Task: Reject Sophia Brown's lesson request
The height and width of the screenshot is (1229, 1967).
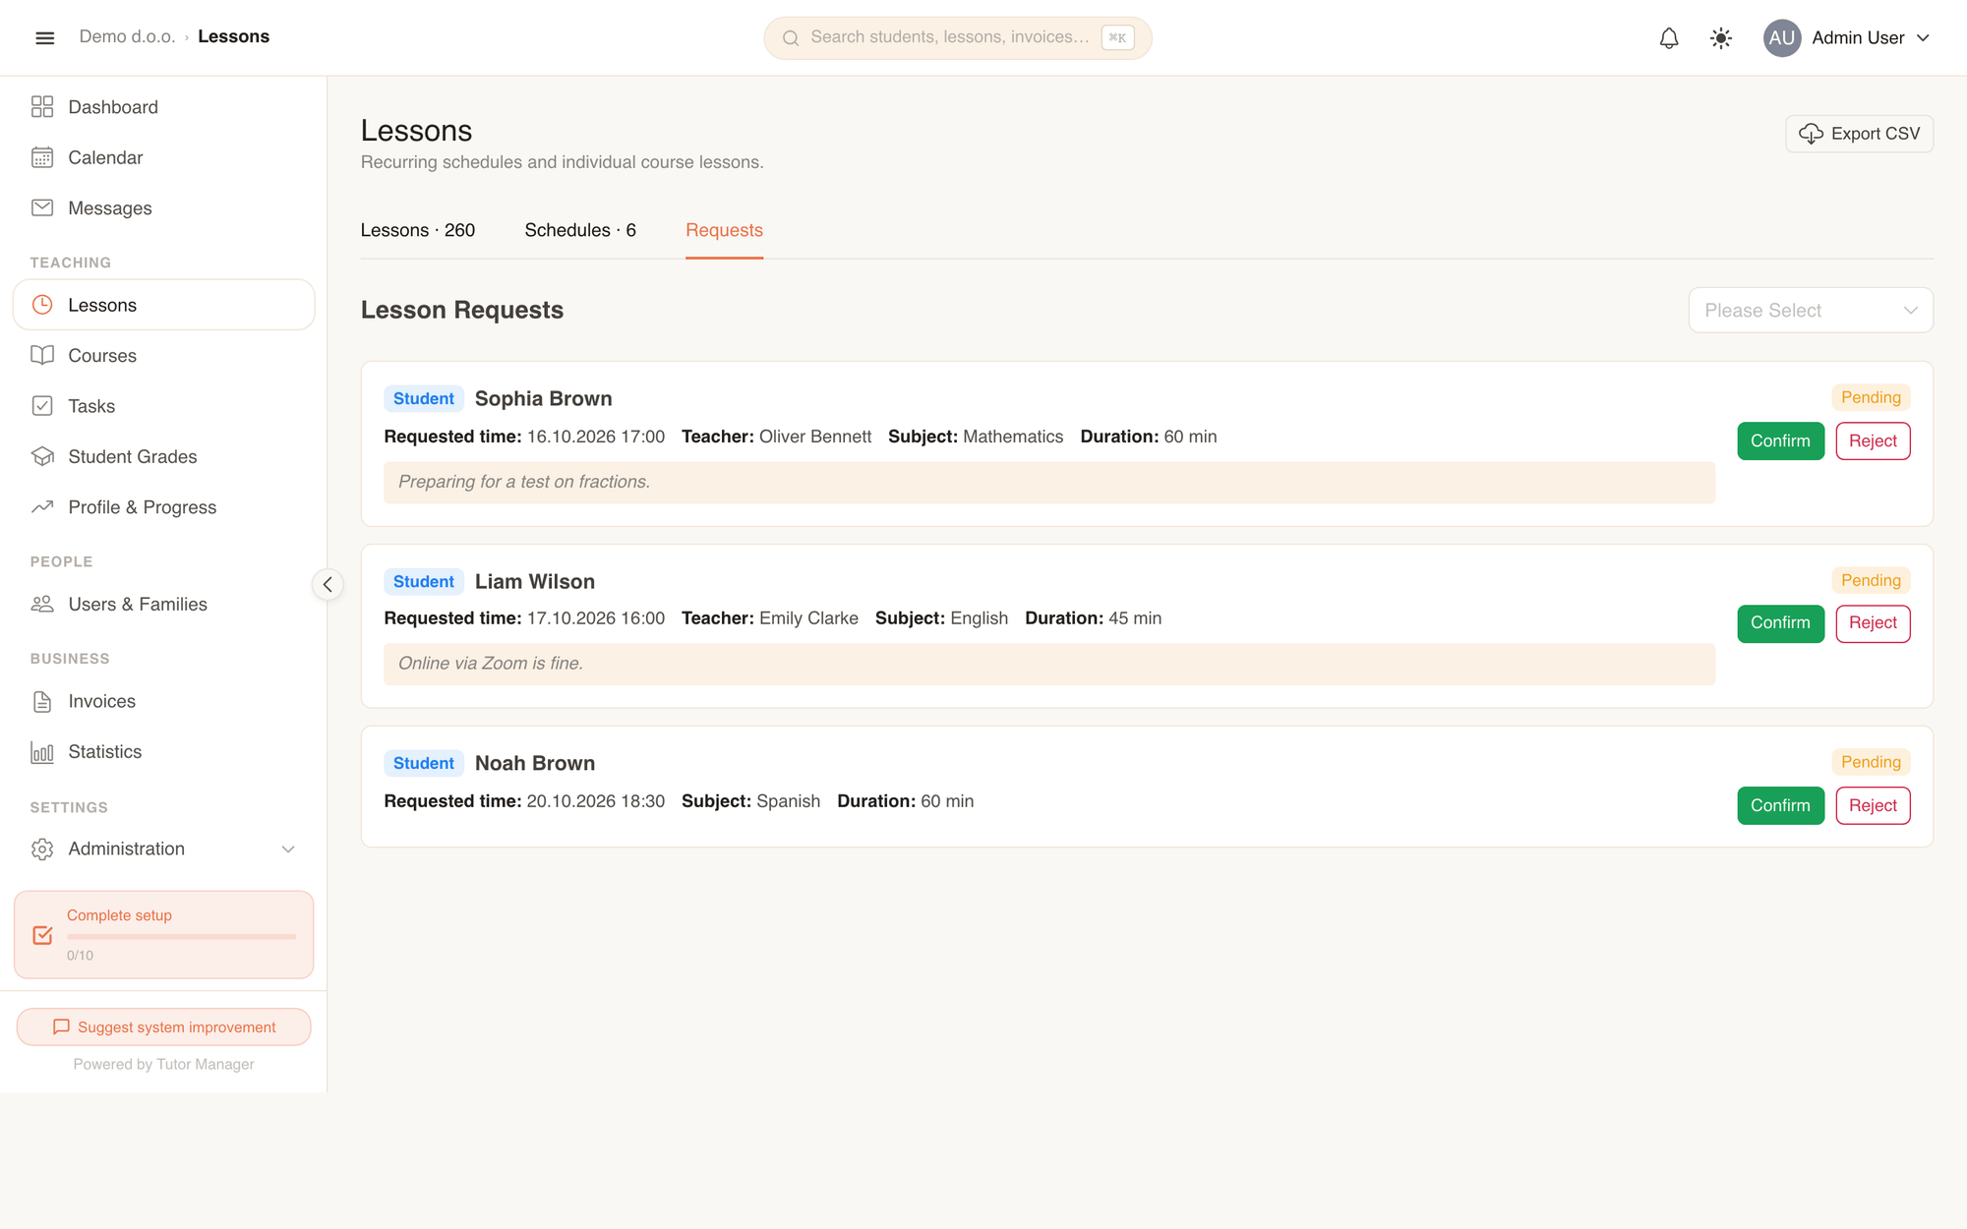Action: [1873, 440]
